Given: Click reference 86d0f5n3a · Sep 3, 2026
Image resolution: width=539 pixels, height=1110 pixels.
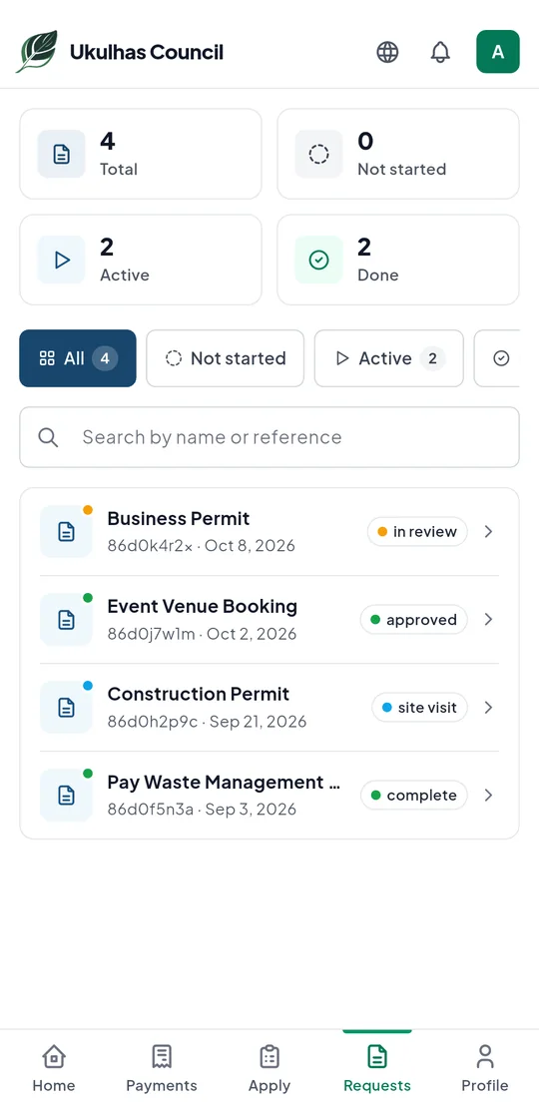Looking at the screenshot, I should tap(202, 810).
